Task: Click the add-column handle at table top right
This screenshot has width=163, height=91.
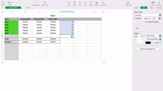Action: 104,12
